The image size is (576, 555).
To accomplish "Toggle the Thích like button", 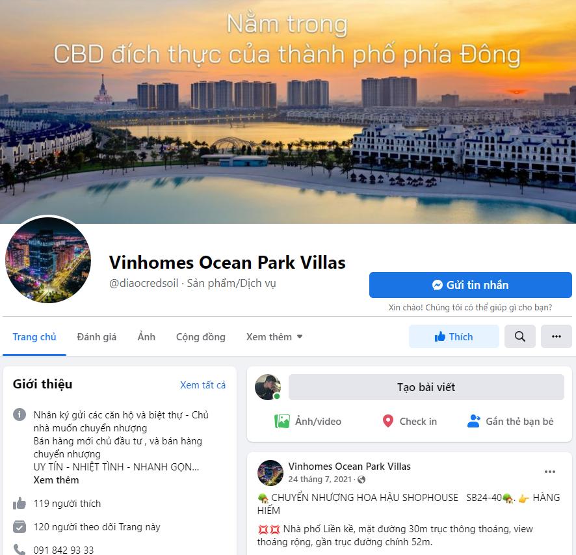I will [454, 336].
